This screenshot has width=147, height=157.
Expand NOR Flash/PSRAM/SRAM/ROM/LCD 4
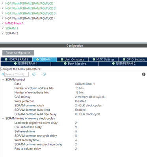[x=3, y=18]
